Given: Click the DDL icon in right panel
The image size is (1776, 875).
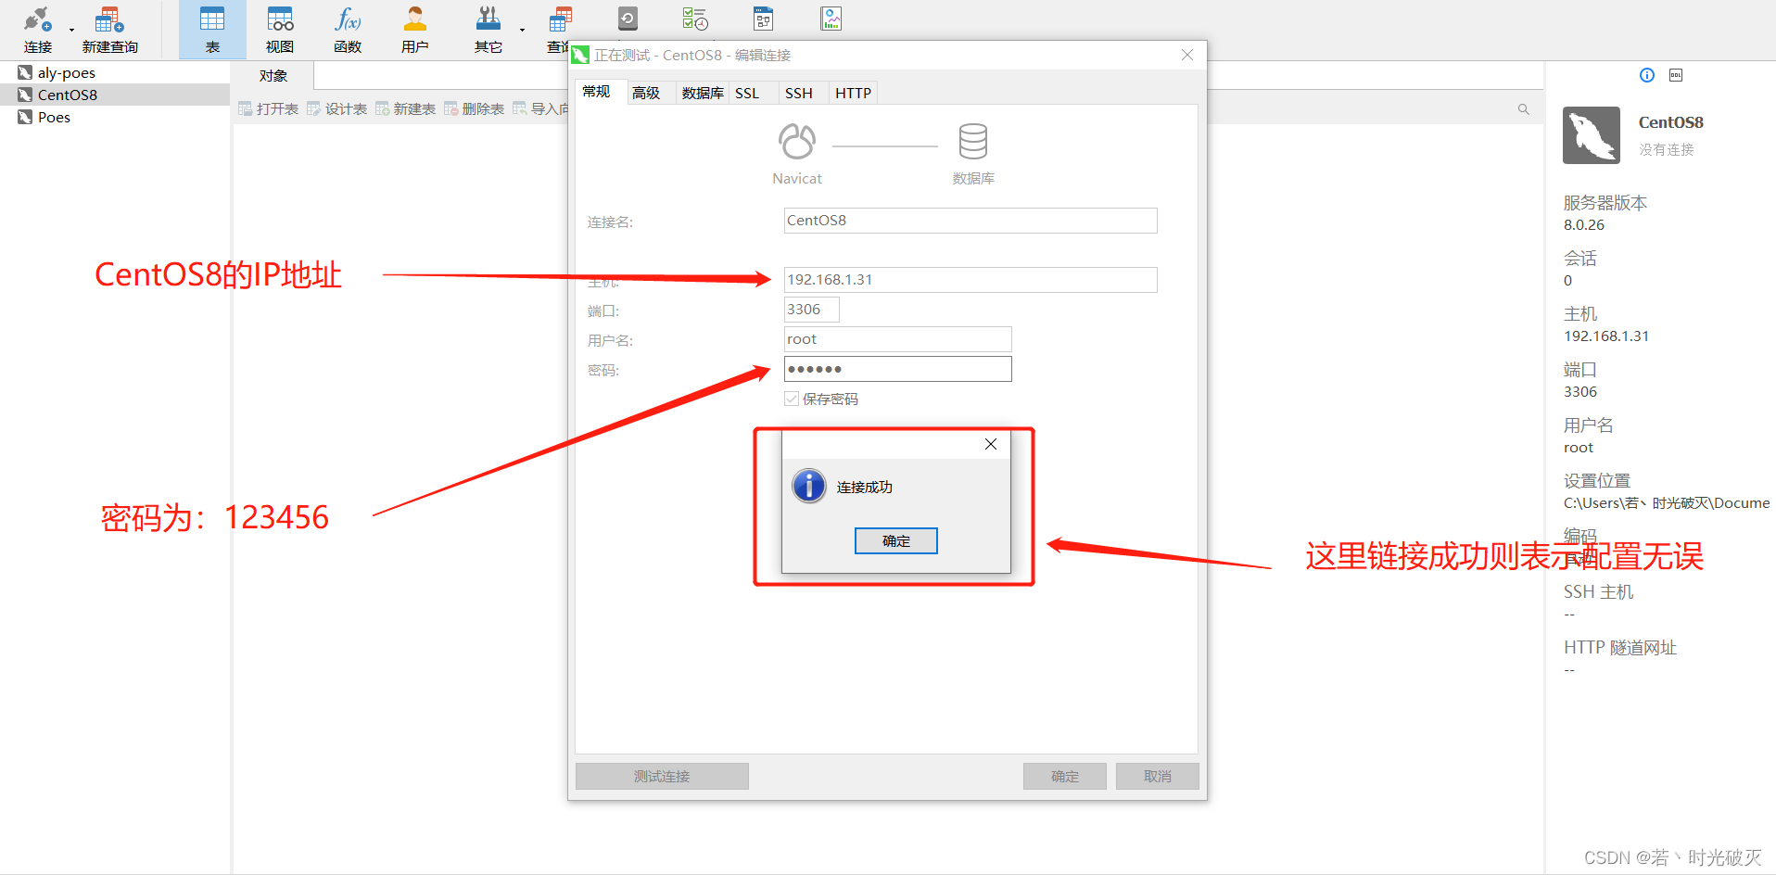Looking at the screenshot, I should tap(1676, 75).
